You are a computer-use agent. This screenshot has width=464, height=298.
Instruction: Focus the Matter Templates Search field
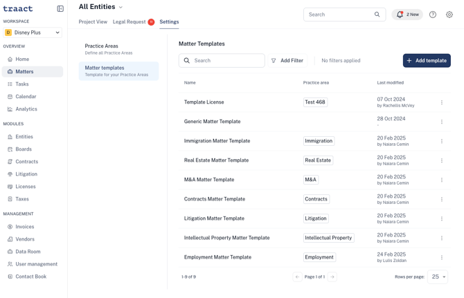(222, 61)
